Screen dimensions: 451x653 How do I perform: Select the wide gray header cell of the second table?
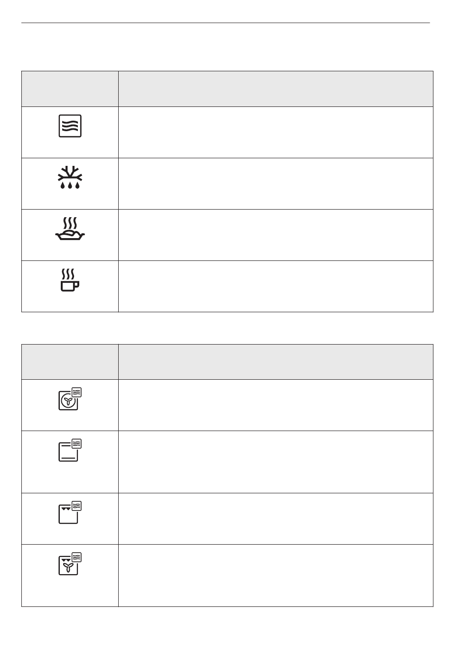coord(276,362)
